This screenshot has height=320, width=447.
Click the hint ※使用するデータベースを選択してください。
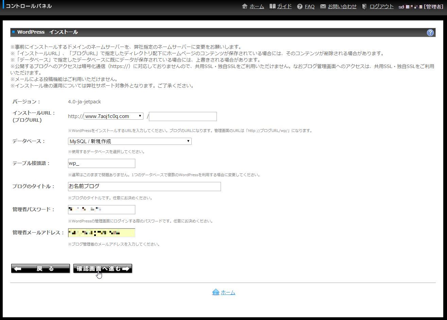click(x=106, y=152)
